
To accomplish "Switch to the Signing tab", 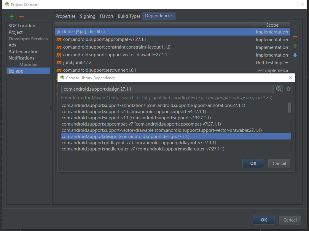I will pyautogui.click(x=88, y=16).
